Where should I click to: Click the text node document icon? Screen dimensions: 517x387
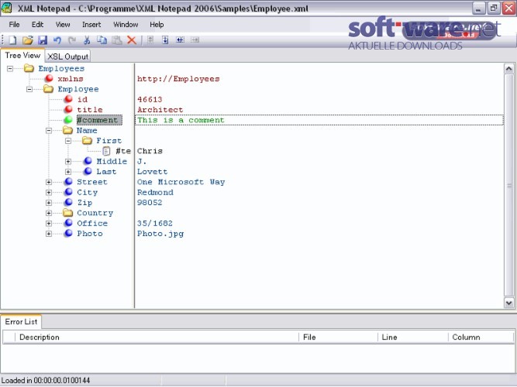coord(106,151)
